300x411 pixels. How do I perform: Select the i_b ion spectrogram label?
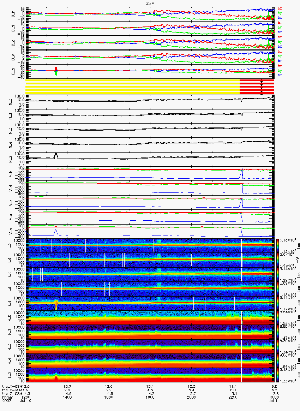coord(9,246)
